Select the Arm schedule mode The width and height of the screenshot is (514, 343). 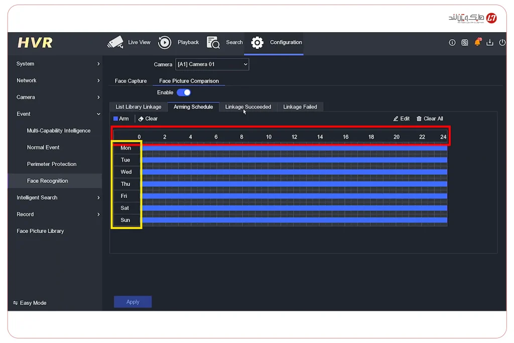(x=121, y=119)
